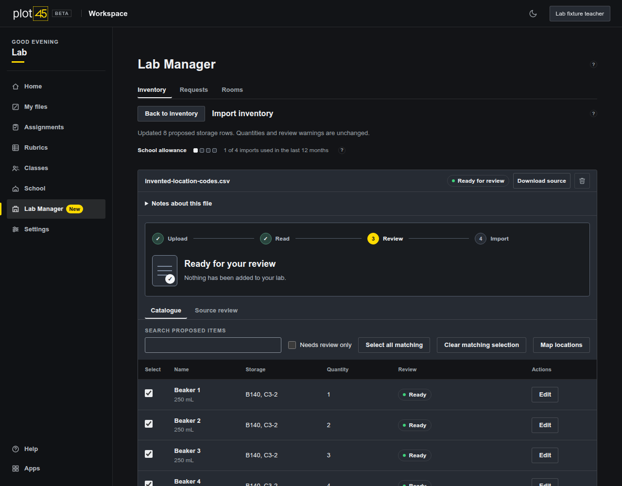This screenshot has width=622, height=486.
Task: Open the My files sidebar icon
Action: pos(16,107)
